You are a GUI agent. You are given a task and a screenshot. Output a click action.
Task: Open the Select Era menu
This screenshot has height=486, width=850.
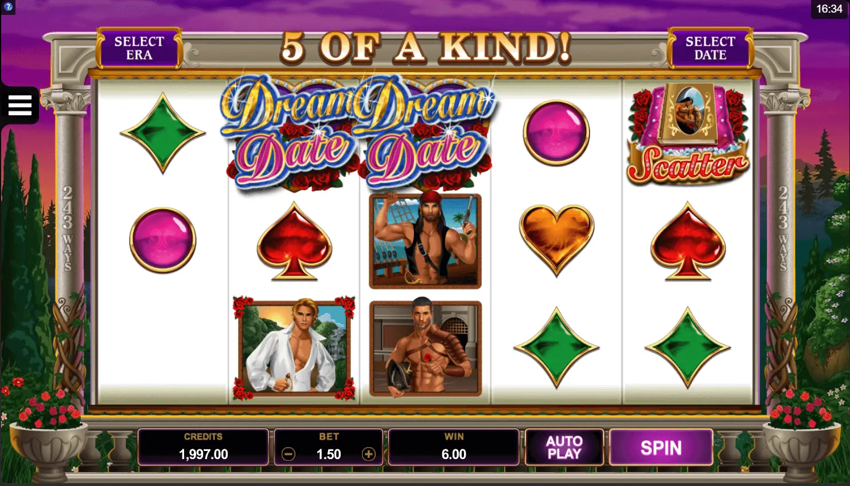139,48
